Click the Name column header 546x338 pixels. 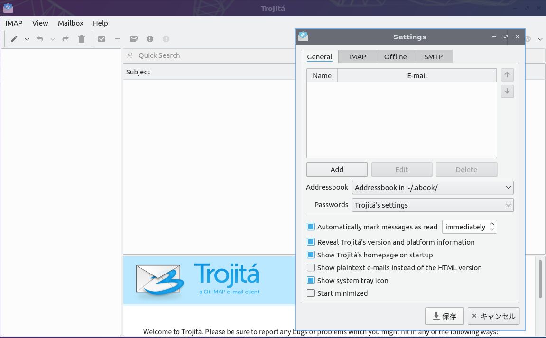[x=322, y=75]
